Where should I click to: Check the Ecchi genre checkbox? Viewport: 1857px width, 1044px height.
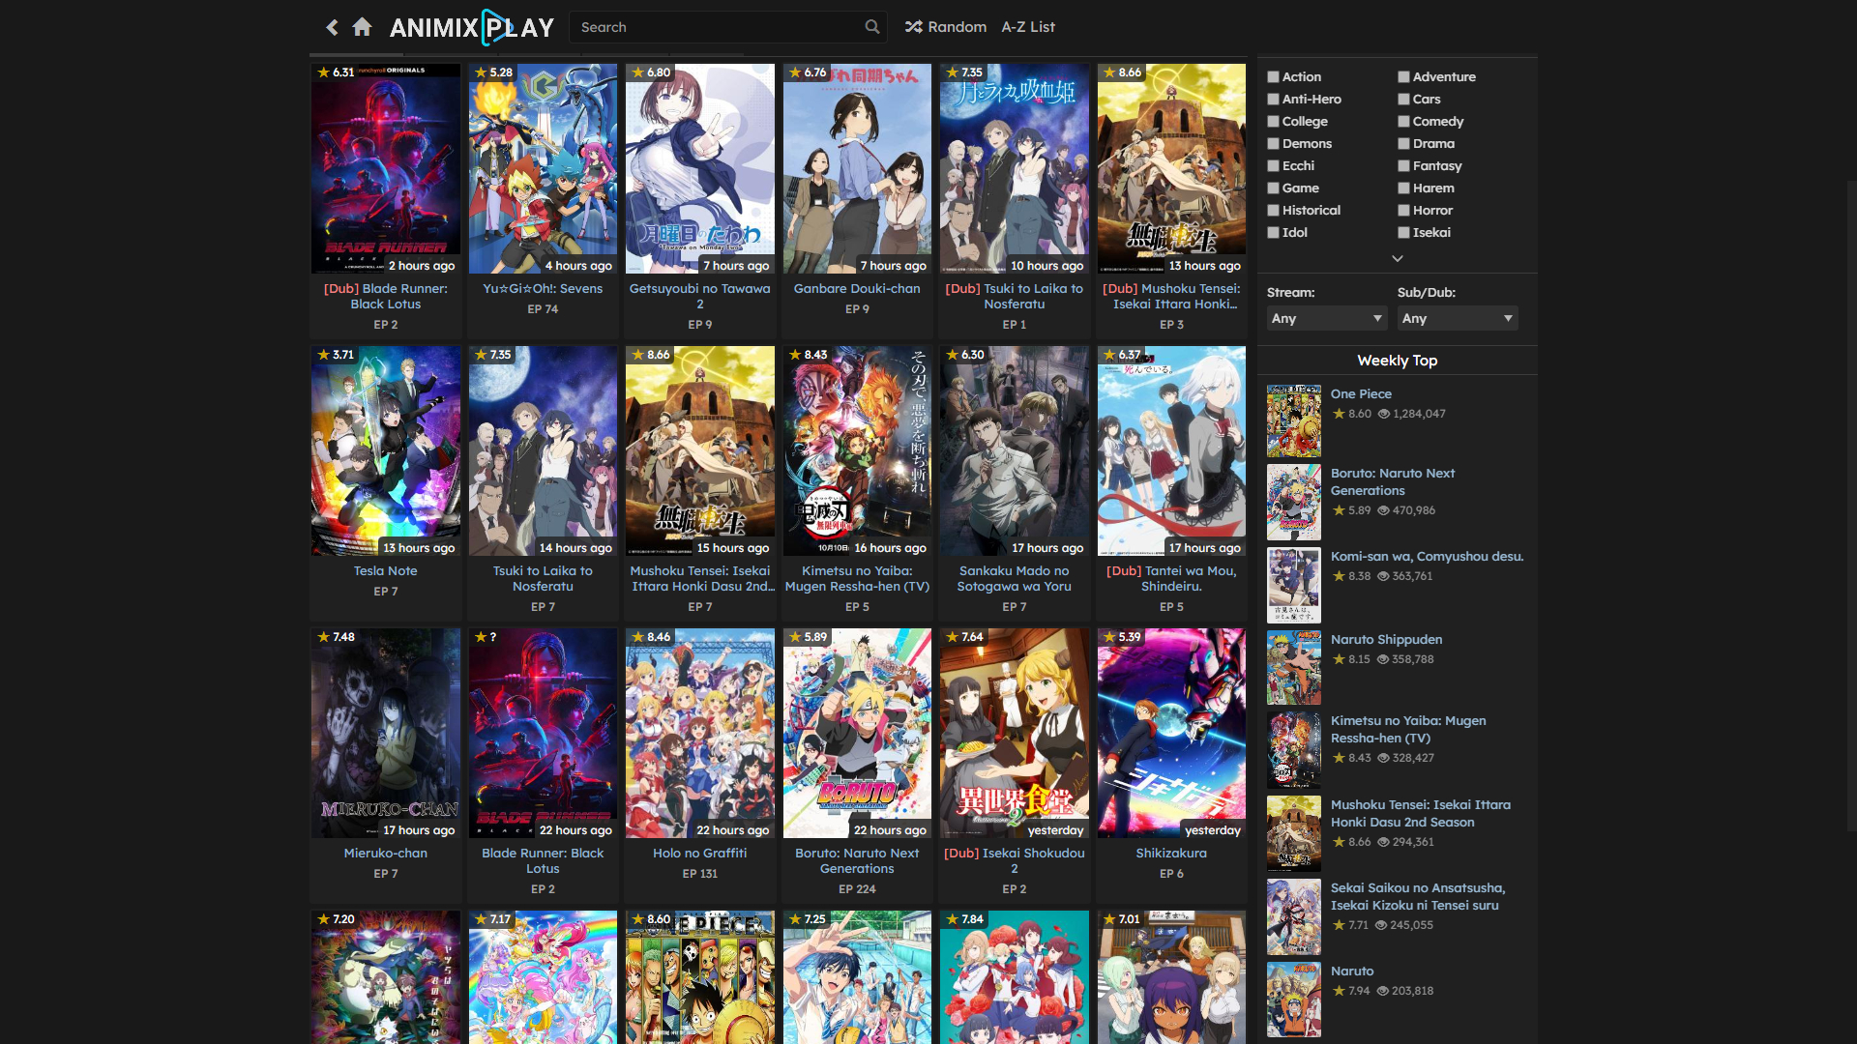(1274, 165)
